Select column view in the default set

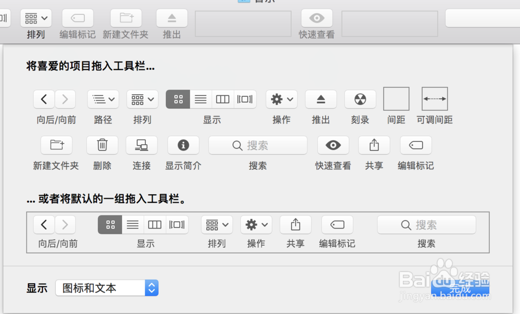(154, 224)
